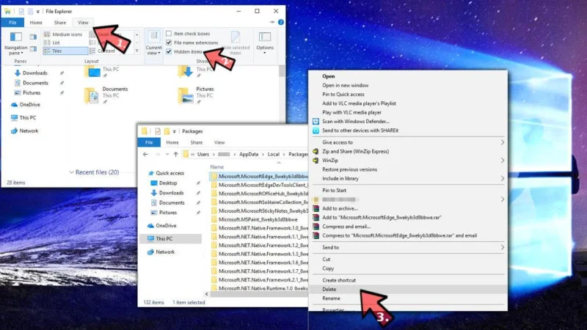Click Open in context menu
The width and height of the screenshot is (587, 330).
(328, 76)
